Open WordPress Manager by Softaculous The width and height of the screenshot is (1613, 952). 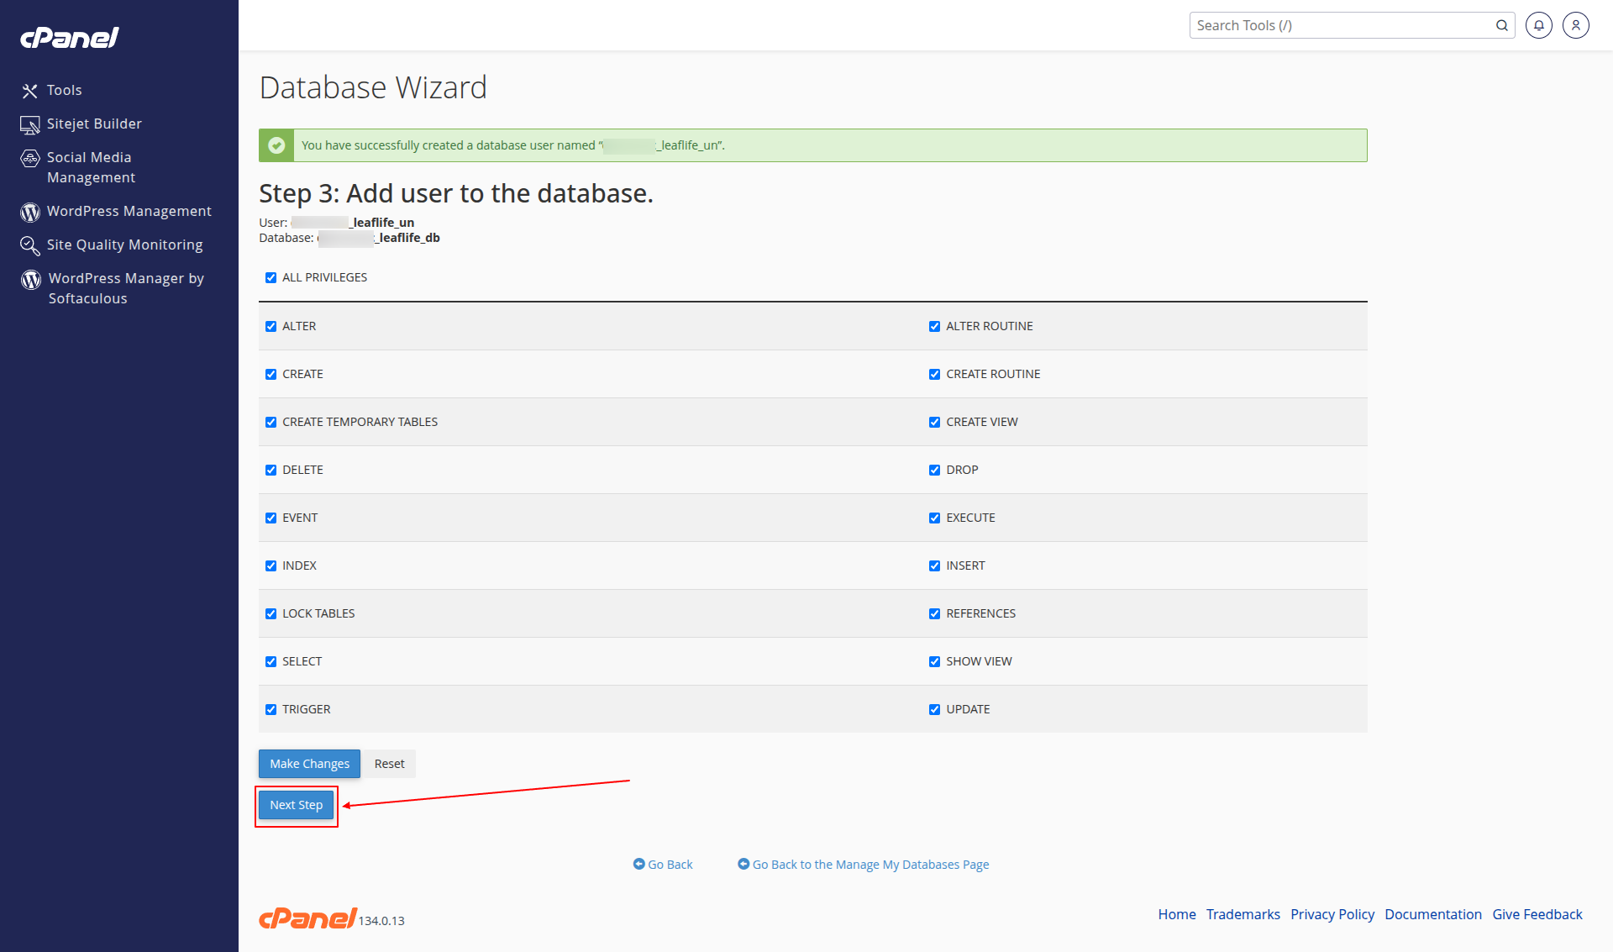[126, 288]
